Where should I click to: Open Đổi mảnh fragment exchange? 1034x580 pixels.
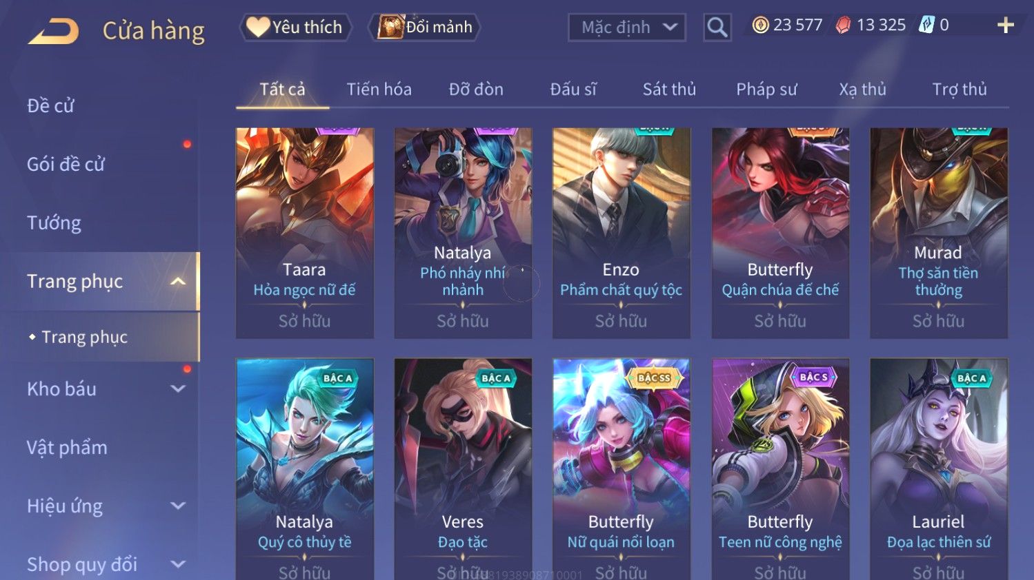click(x=426, y=27)
